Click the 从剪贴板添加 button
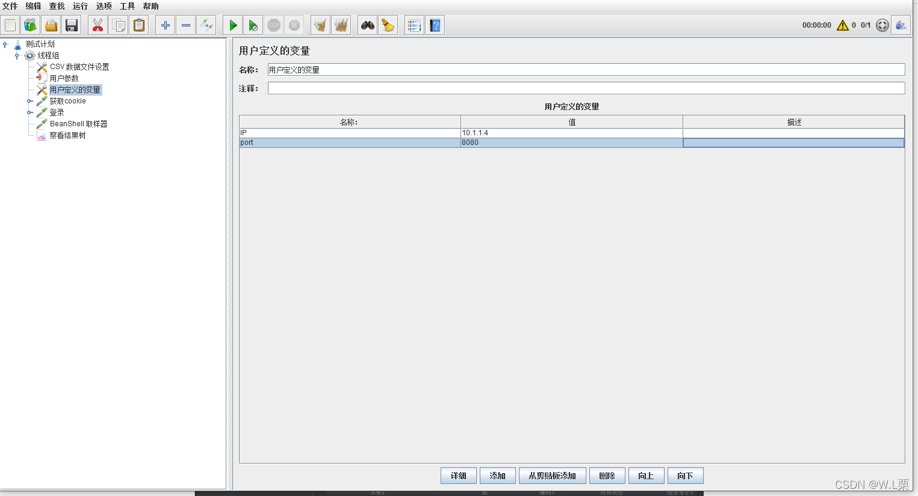 pos(553,476)
